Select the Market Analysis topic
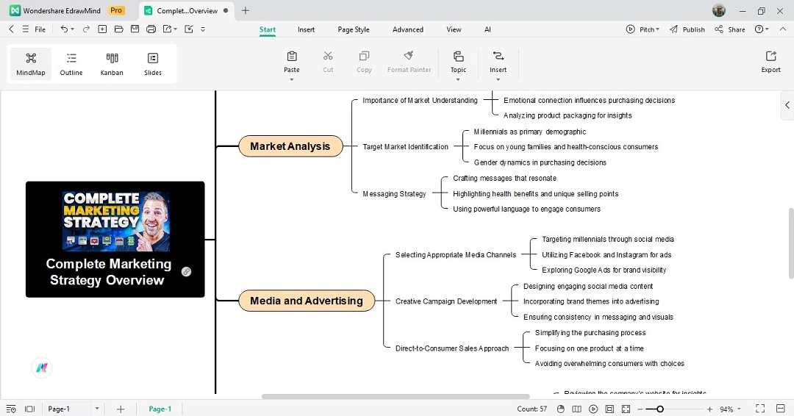Viewport: 794px width, 416px height. [x=290, y=146]
